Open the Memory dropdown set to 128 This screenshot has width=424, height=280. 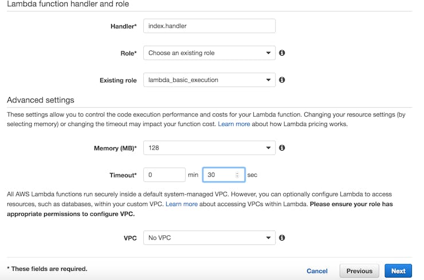[209, 148]
